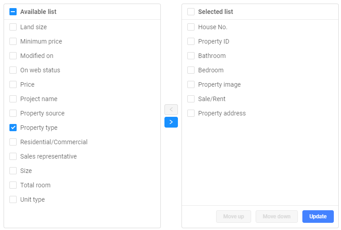Click the Move up button
This screenshot has height=230, width=341.
pos(233,217)
